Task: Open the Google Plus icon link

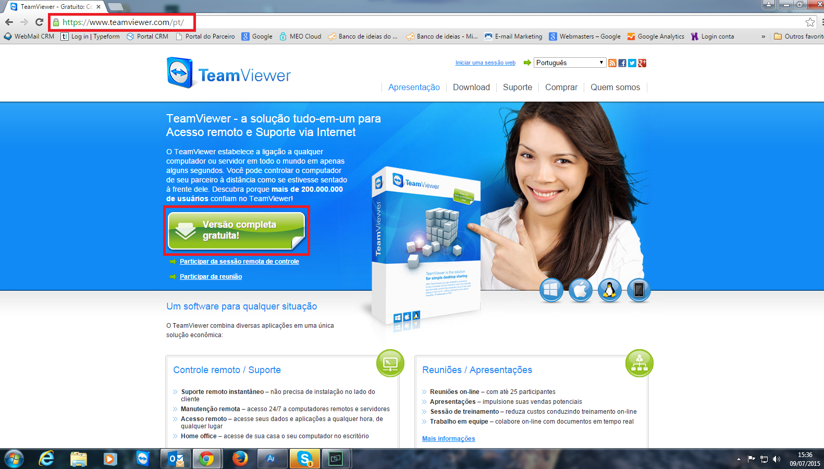Action: pyautogui.click(x=642, y=63)
